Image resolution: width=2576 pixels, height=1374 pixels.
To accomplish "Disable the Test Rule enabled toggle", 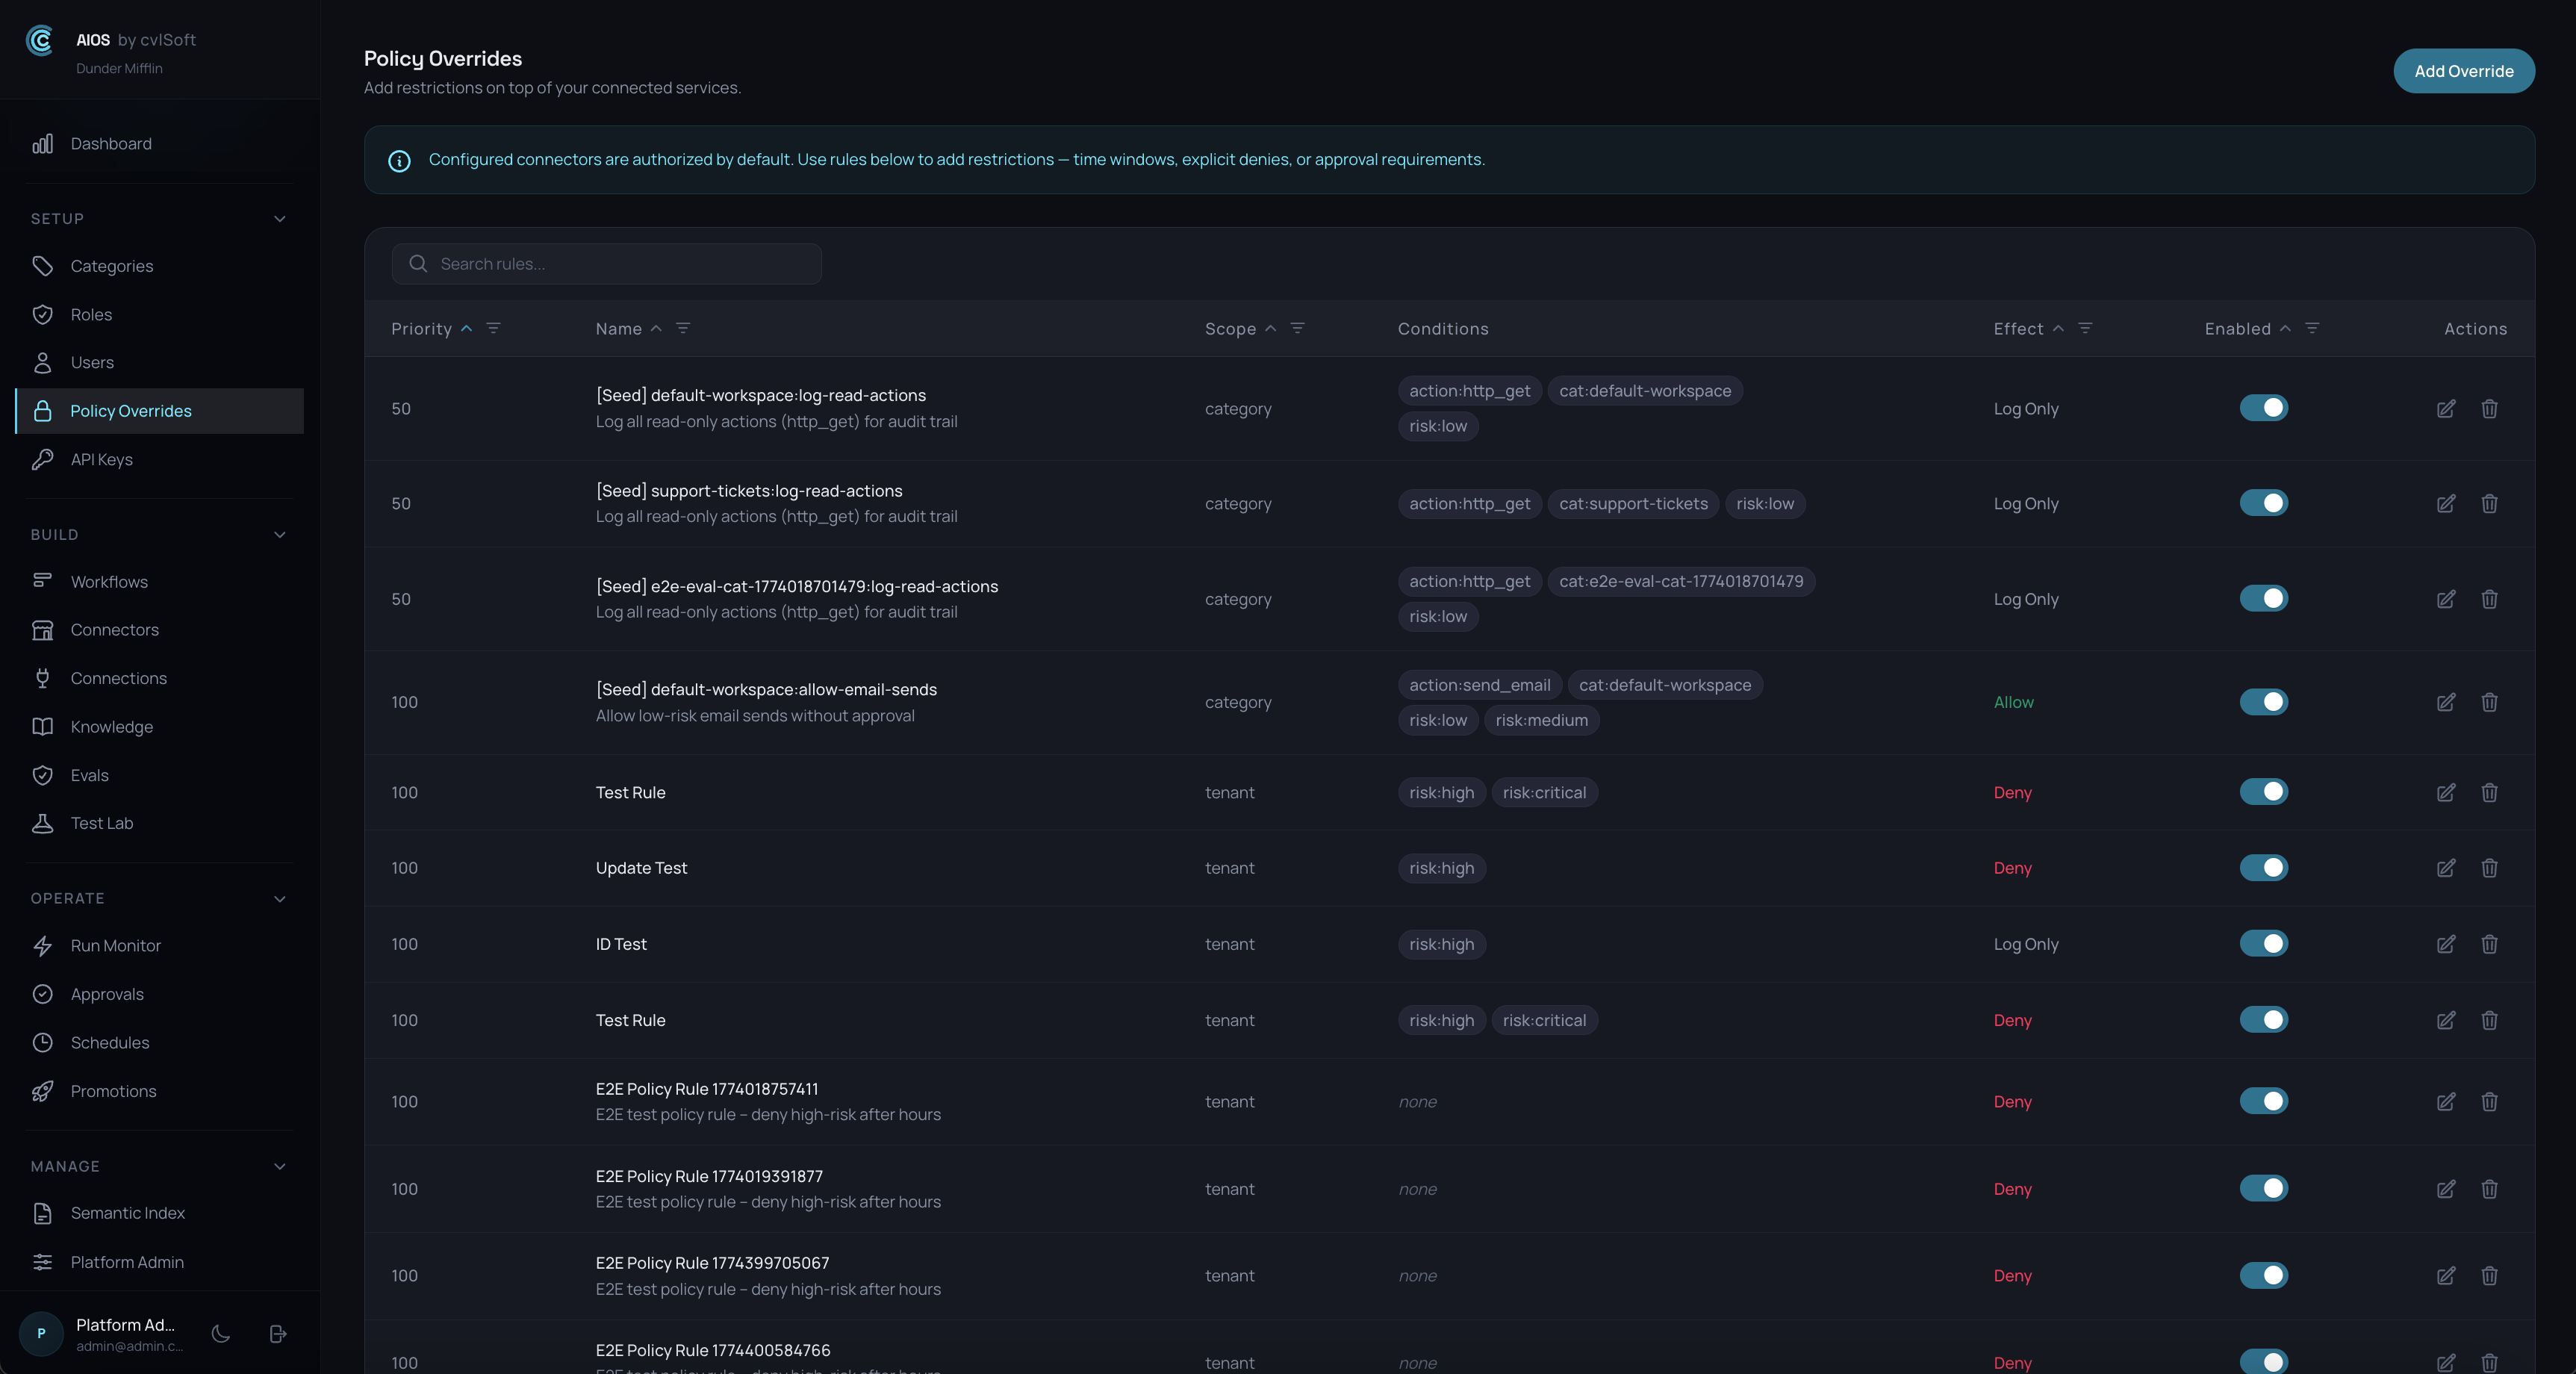I will (x=2265, y=791).
